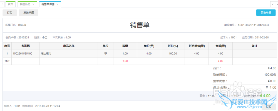Switch to the 首页 tab
Image resolution: width=278 pixels, height=111 pixels.
(x=11, y=4)
